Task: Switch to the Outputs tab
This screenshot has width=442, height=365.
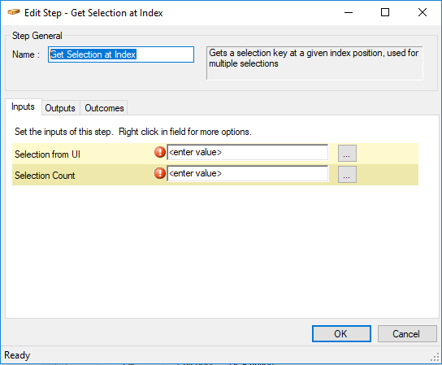Action: [x=60, y=108]
